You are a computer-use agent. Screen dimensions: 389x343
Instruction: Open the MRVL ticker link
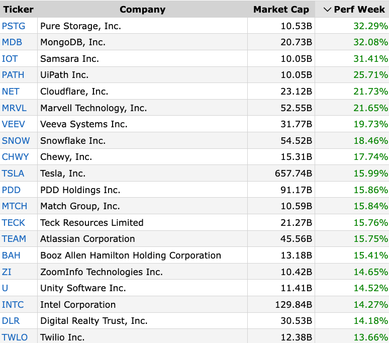click(x=14, y=108)
